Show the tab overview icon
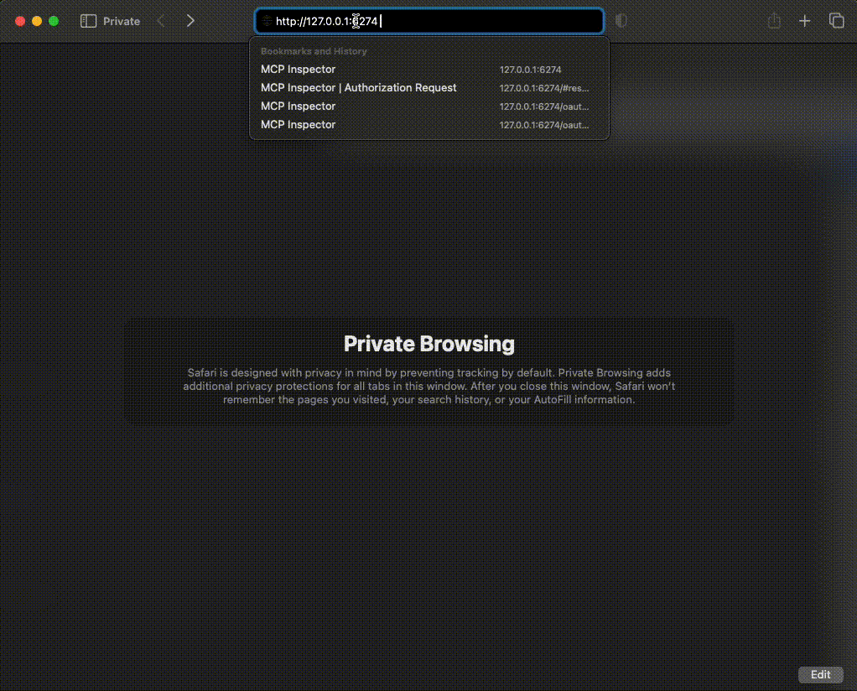Image resolution: width=857 pixels, height=691 pixels. coord(836,21)
